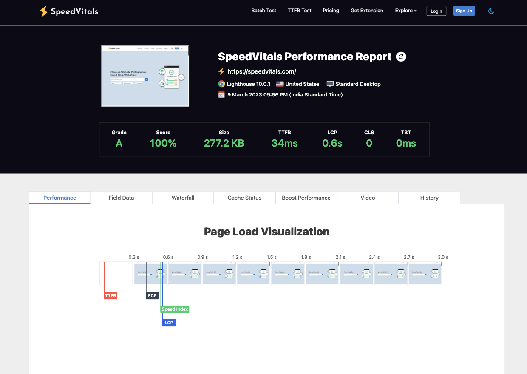Select the 1.2 s filmstrip frame
Image resolution: width=527 pixels, height=374 pixels.
tap(254, 273)
